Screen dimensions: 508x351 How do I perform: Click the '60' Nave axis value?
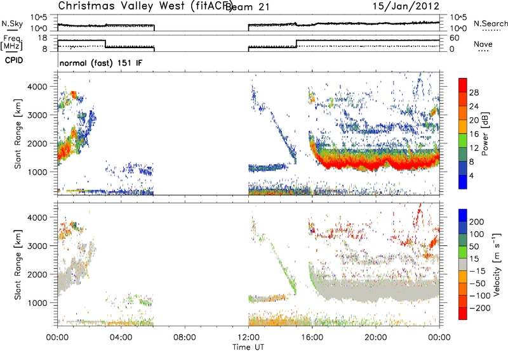455,38
